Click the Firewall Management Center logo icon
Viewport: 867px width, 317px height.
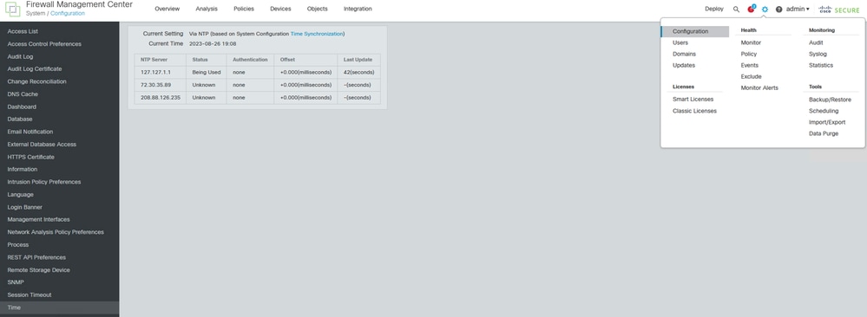[12, 9]
